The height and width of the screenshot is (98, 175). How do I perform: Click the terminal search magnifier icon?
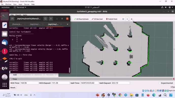45,19
